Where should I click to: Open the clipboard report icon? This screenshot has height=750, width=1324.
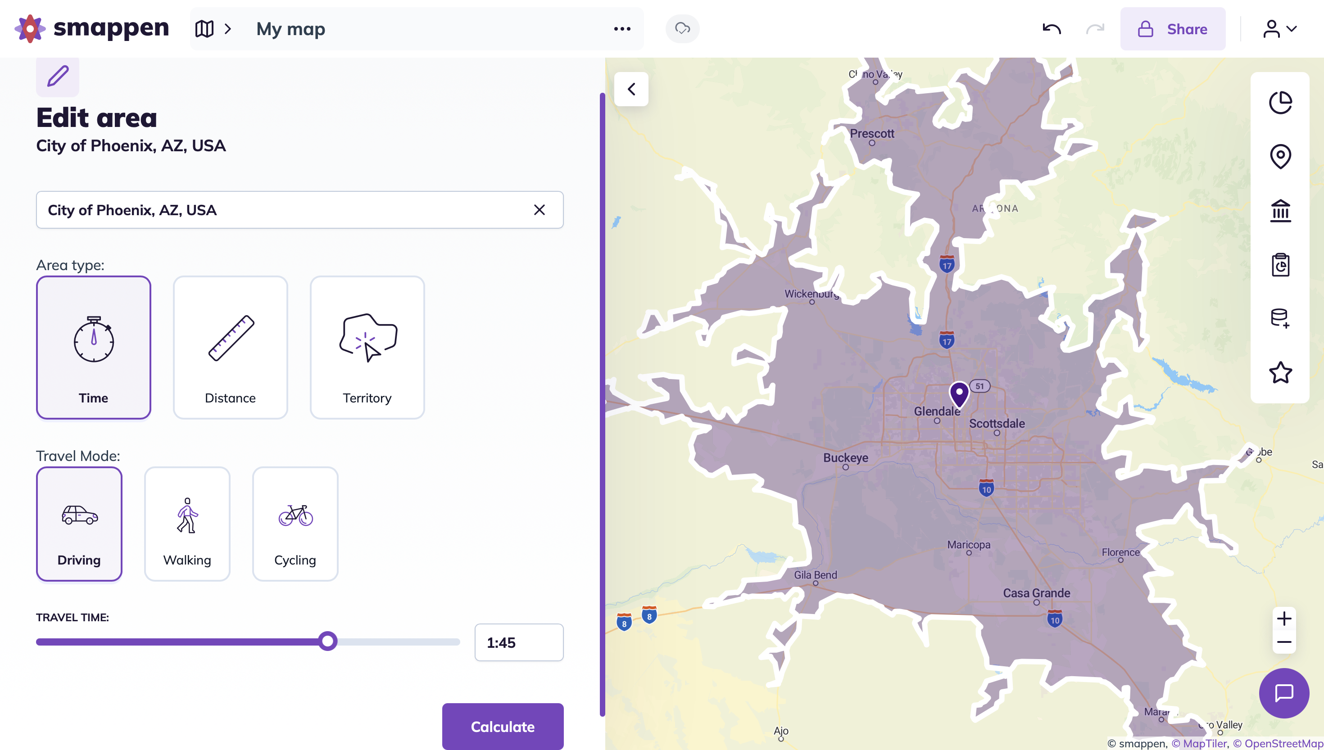[1280, 265]
